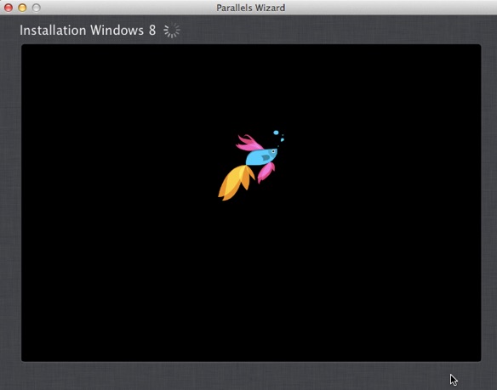497x390 pixels.
Task: Click the fish's orange tail fin
Action: (x=235, y=183)
